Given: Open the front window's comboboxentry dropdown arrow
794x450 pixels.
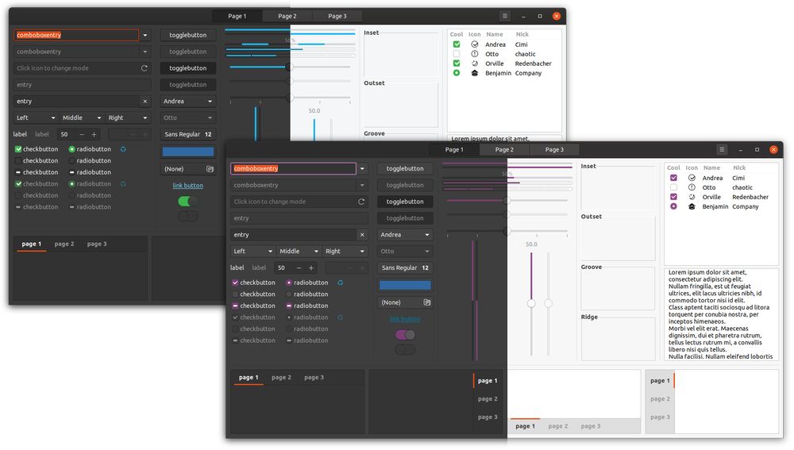Looking at the screenshot, I should 362,169.
